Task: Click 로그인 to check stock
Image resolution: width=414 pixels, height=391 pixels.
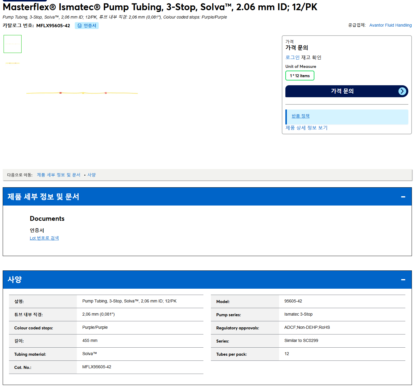Action: (x=292, y=57)
